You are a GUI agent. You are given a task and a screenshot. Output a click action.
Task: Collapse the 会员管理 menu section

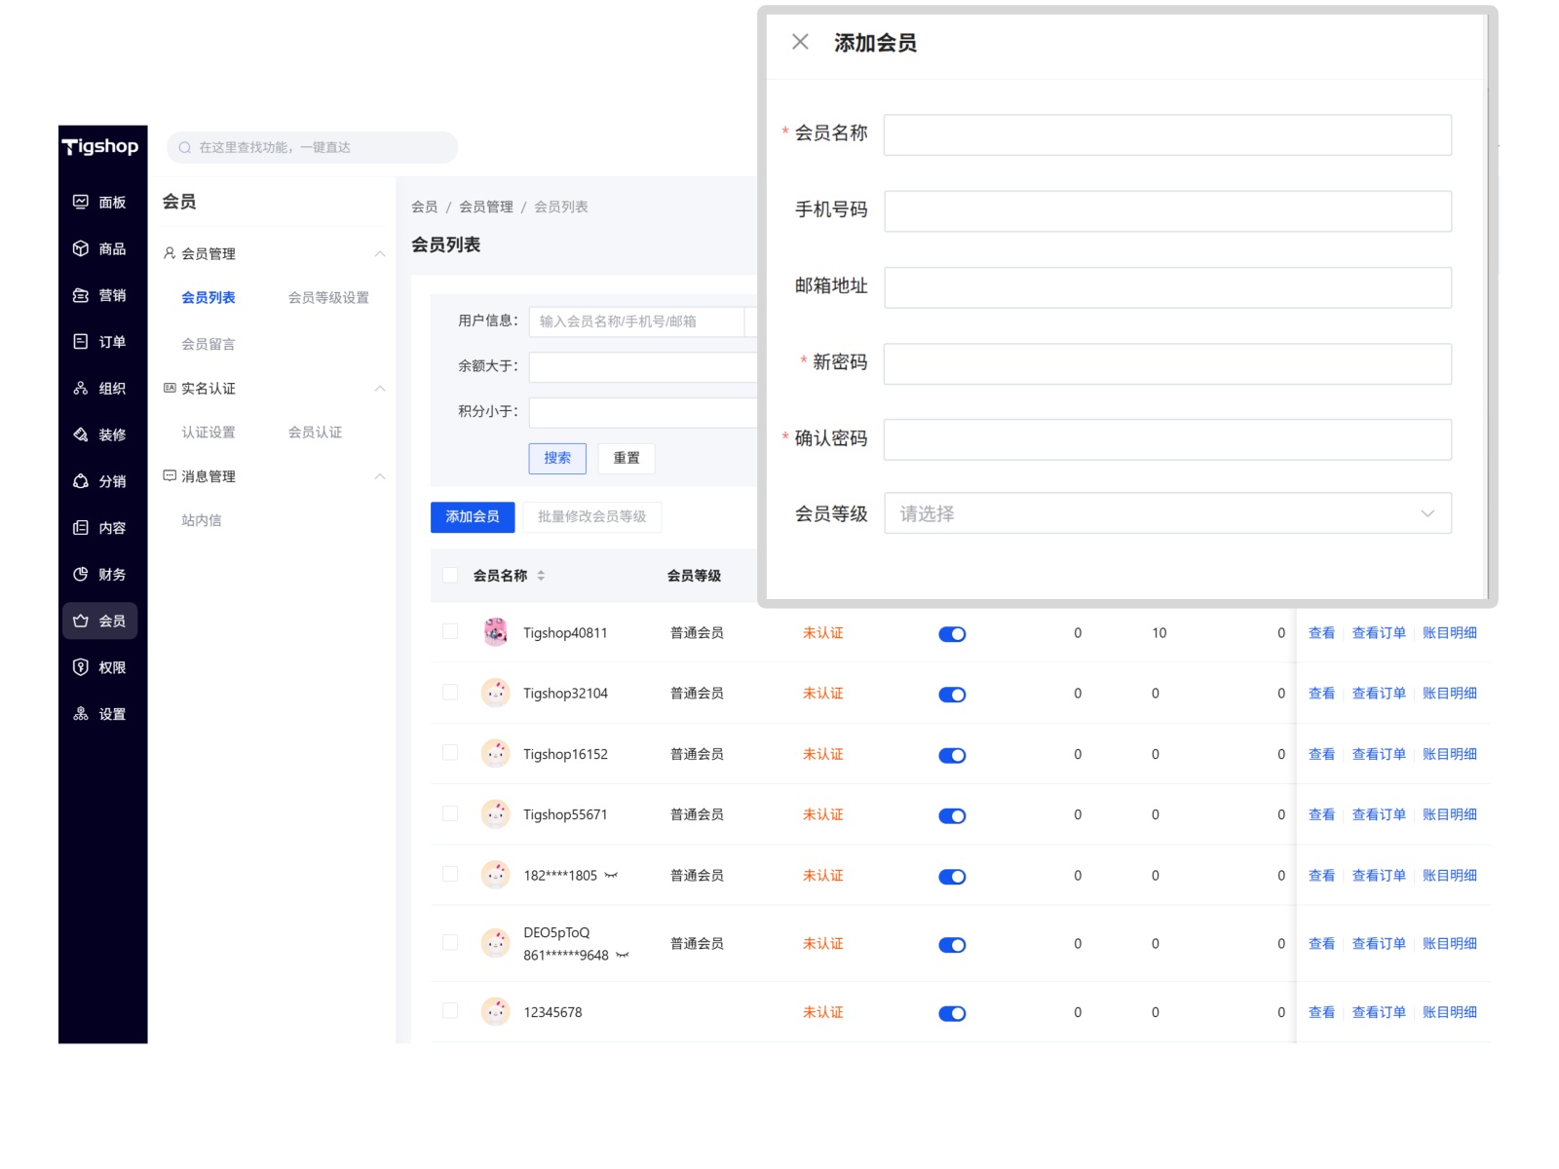(x=380, y=254)
